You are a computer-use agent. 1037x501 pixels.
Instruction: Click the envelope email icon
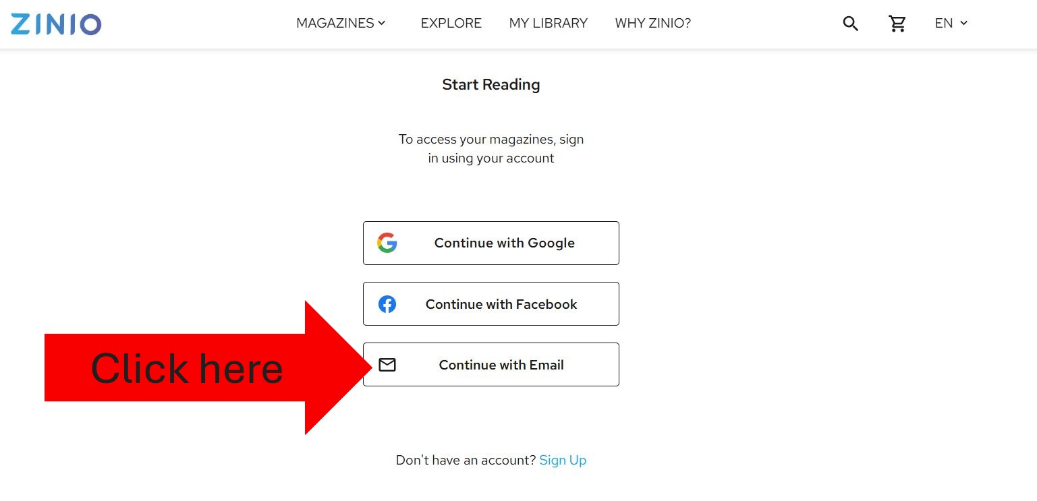click(x=387, y=365)
